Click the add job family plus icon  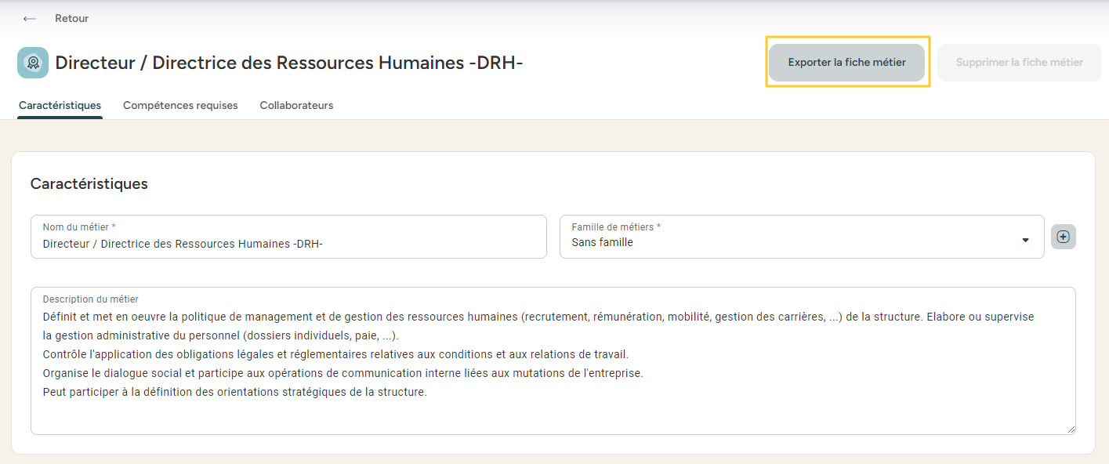1063,237
